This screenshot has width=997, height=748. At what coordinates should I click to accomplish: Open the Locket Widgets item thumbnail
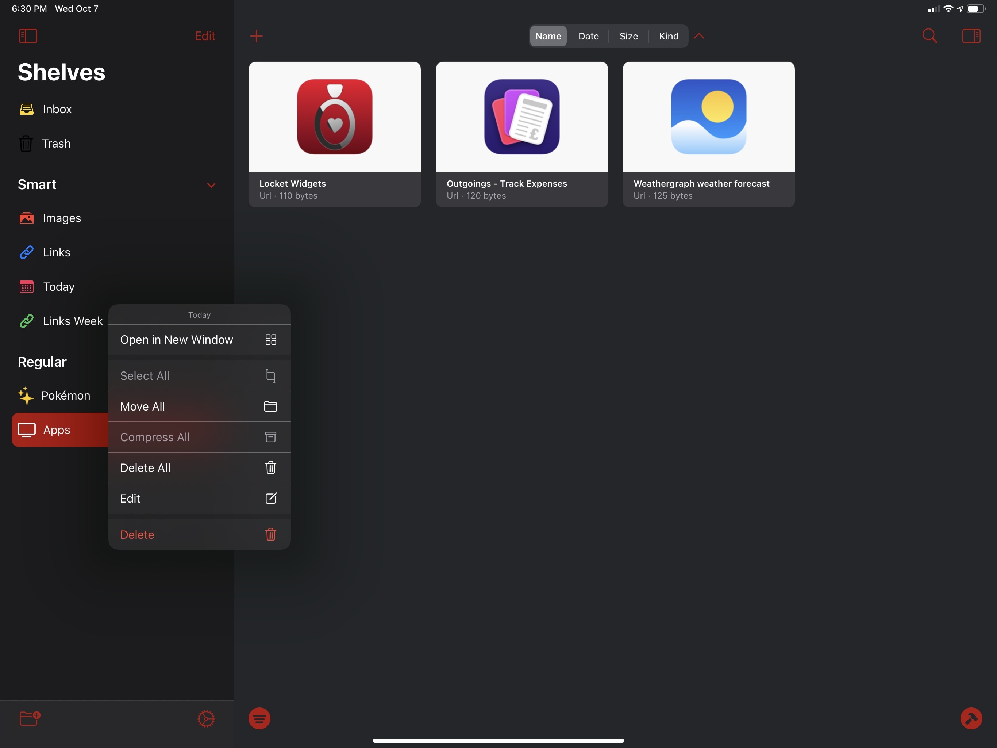click(334, 117)
